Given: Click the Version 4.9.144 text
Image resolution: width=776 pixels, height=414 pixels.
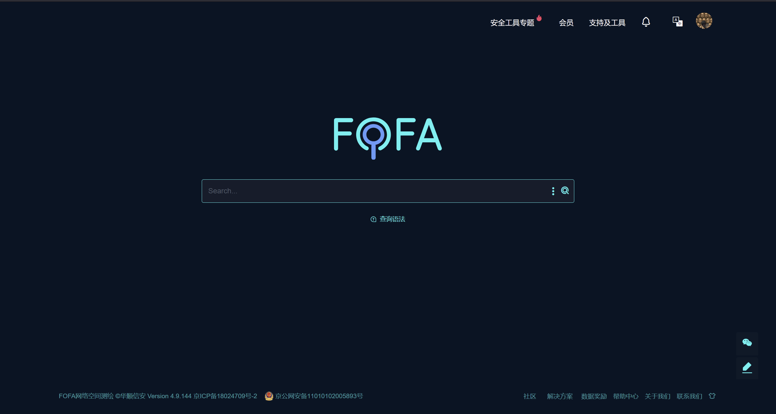Looking at the screenshot, I should (170, 396).
